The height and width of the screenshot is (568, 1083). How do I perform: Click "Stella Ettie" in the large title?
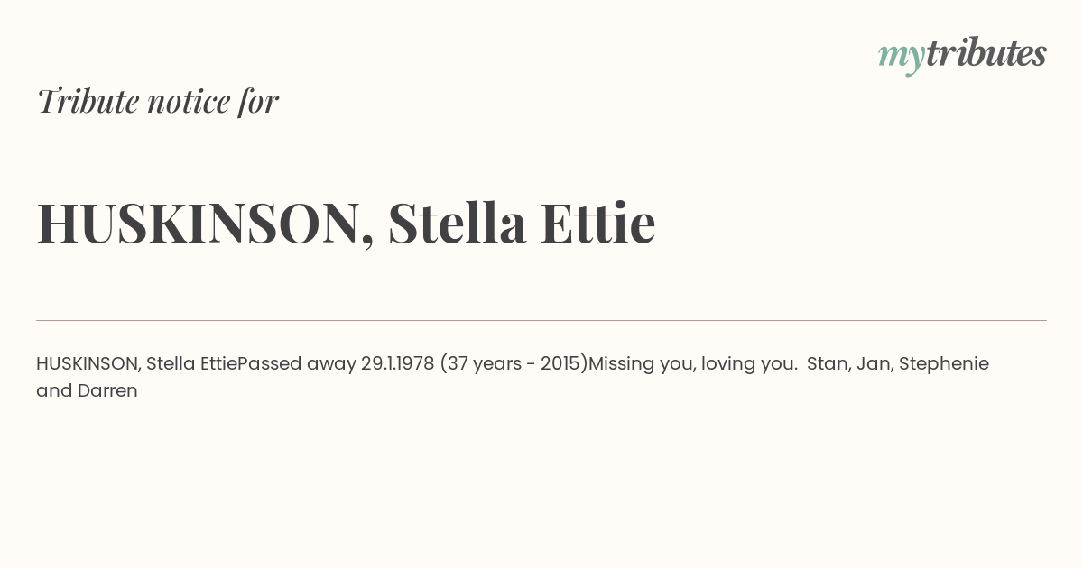(x=522, y=223)
